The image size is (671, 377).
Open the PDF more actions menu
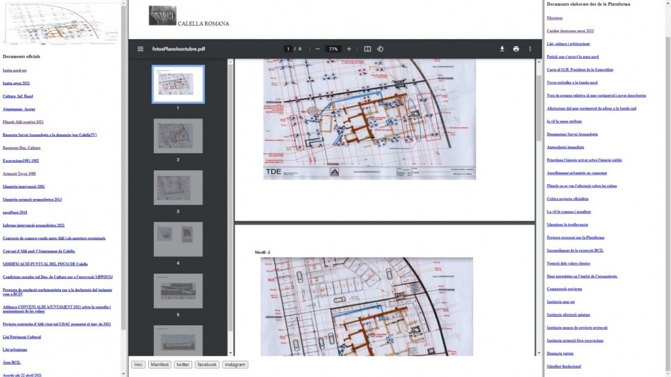pyautogui.click(x=530, y=49)
